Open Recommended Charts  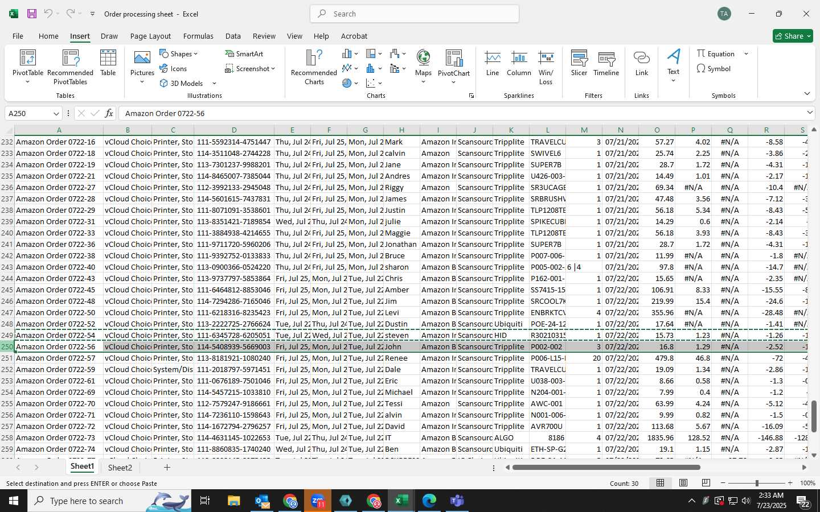point(314,67)
